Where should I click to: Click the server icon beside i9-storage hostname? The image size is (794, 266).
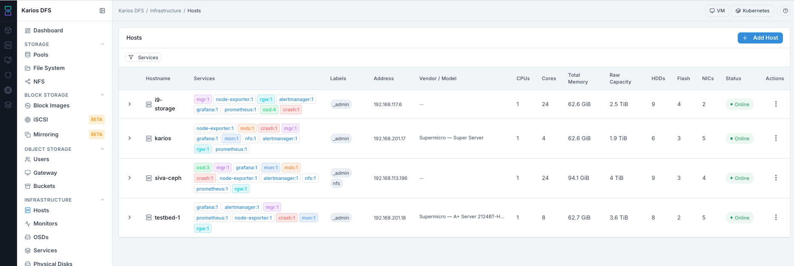click(149, 104)
